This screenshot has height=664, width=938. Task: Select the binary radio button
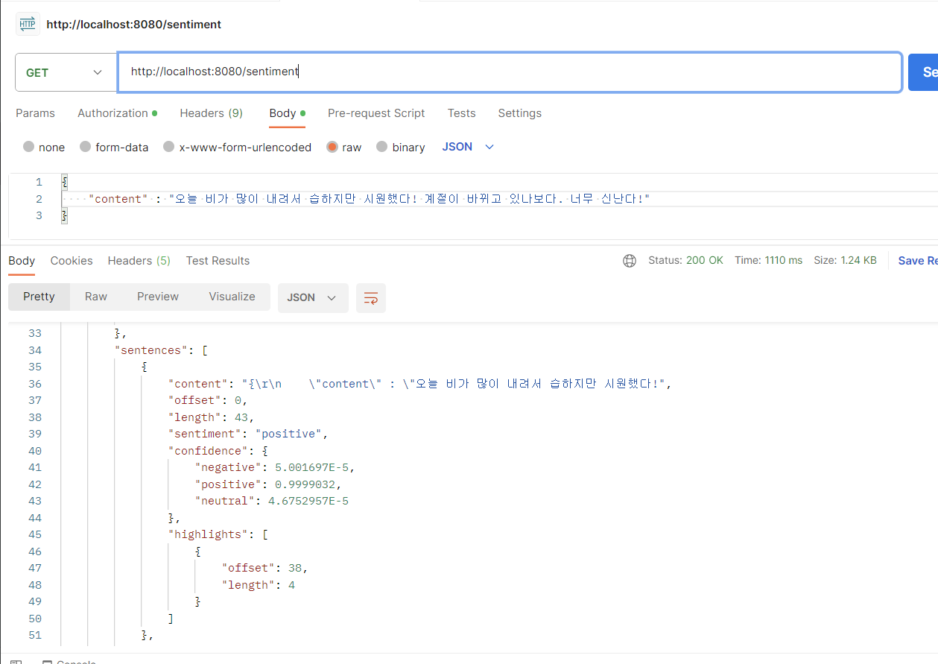[x=382, y=147]
